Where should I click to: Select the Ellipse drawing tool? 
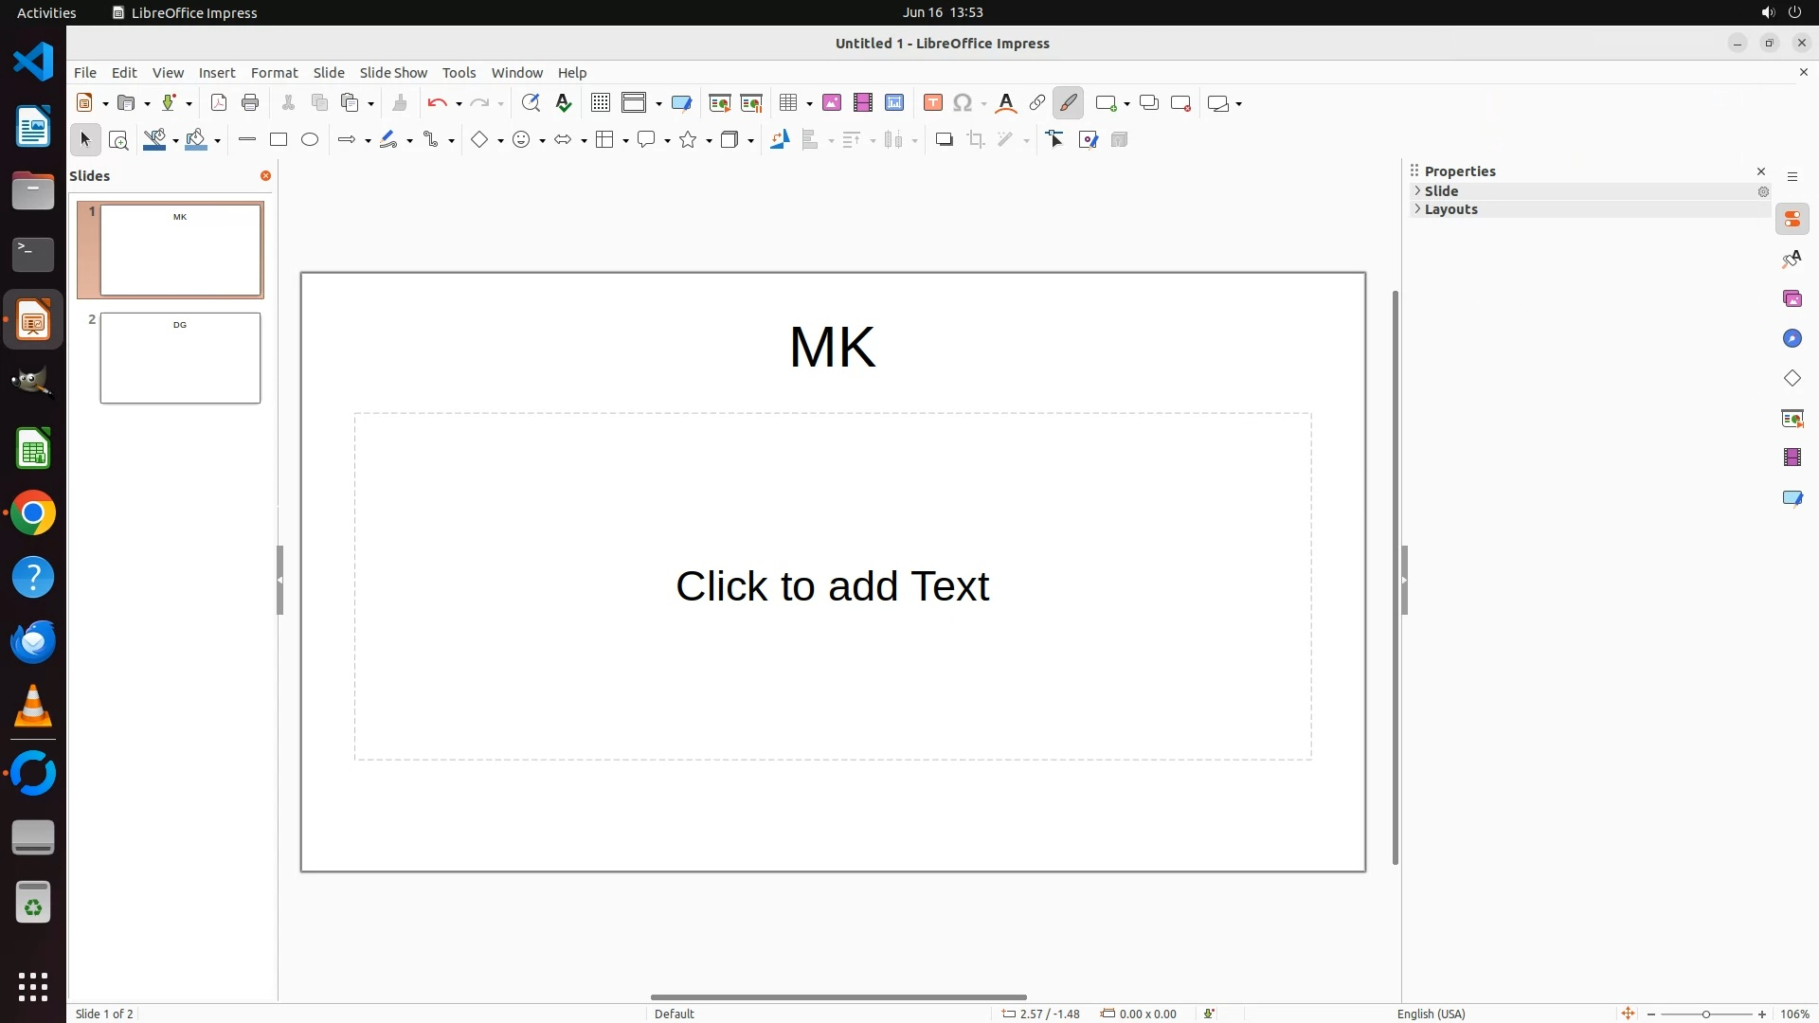pyautogui.click(x=310, y=140)
